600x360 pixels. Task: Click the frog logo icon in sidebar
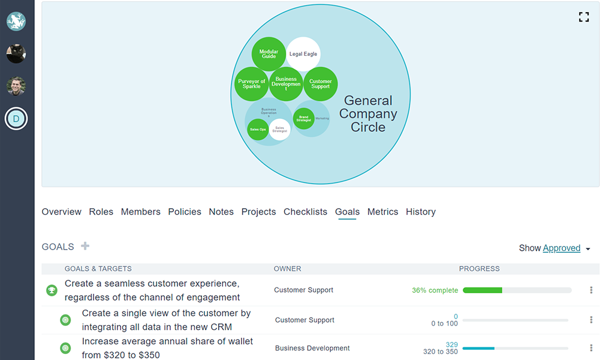(x=16, y=22)
